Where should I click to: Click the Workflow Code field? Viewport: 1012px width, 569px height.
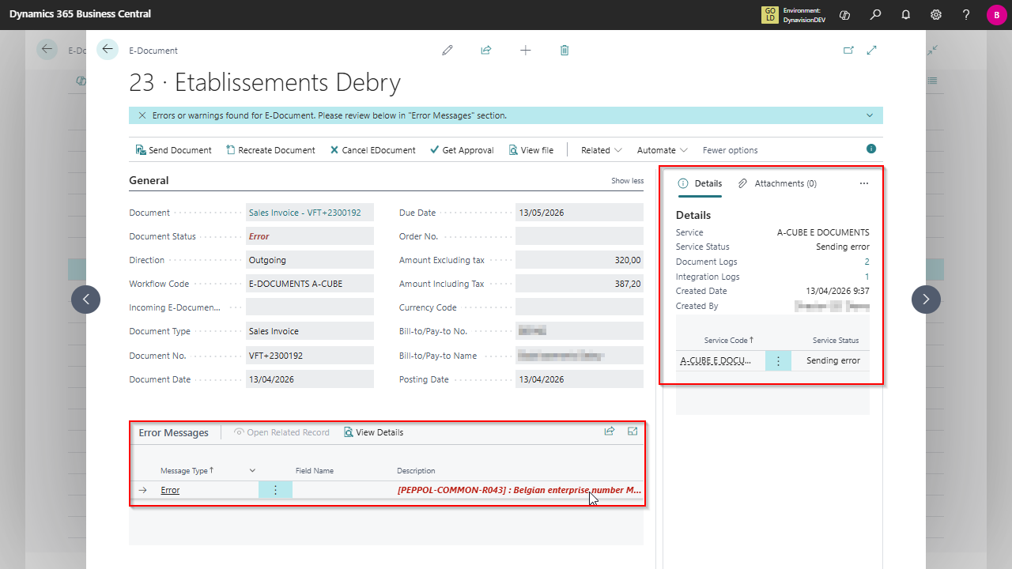pyautogui.click(x=310, y=284)
